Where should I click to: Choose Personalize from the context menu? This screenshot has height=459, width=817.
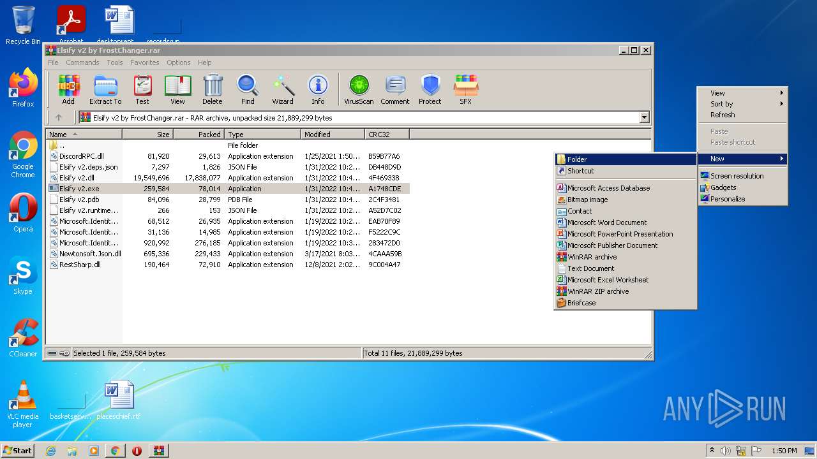(x=742, y=199)
